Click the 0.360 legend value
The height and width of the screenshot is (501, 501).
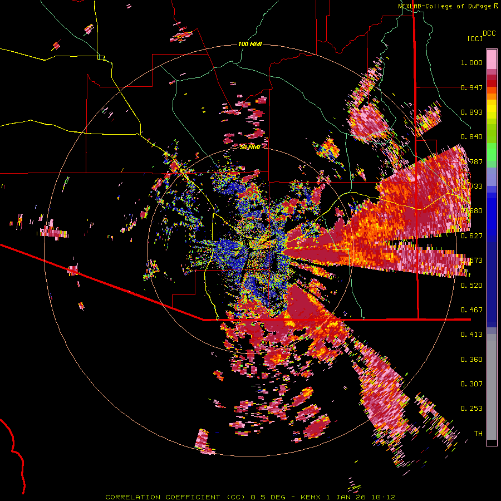[x=471, y=359]
